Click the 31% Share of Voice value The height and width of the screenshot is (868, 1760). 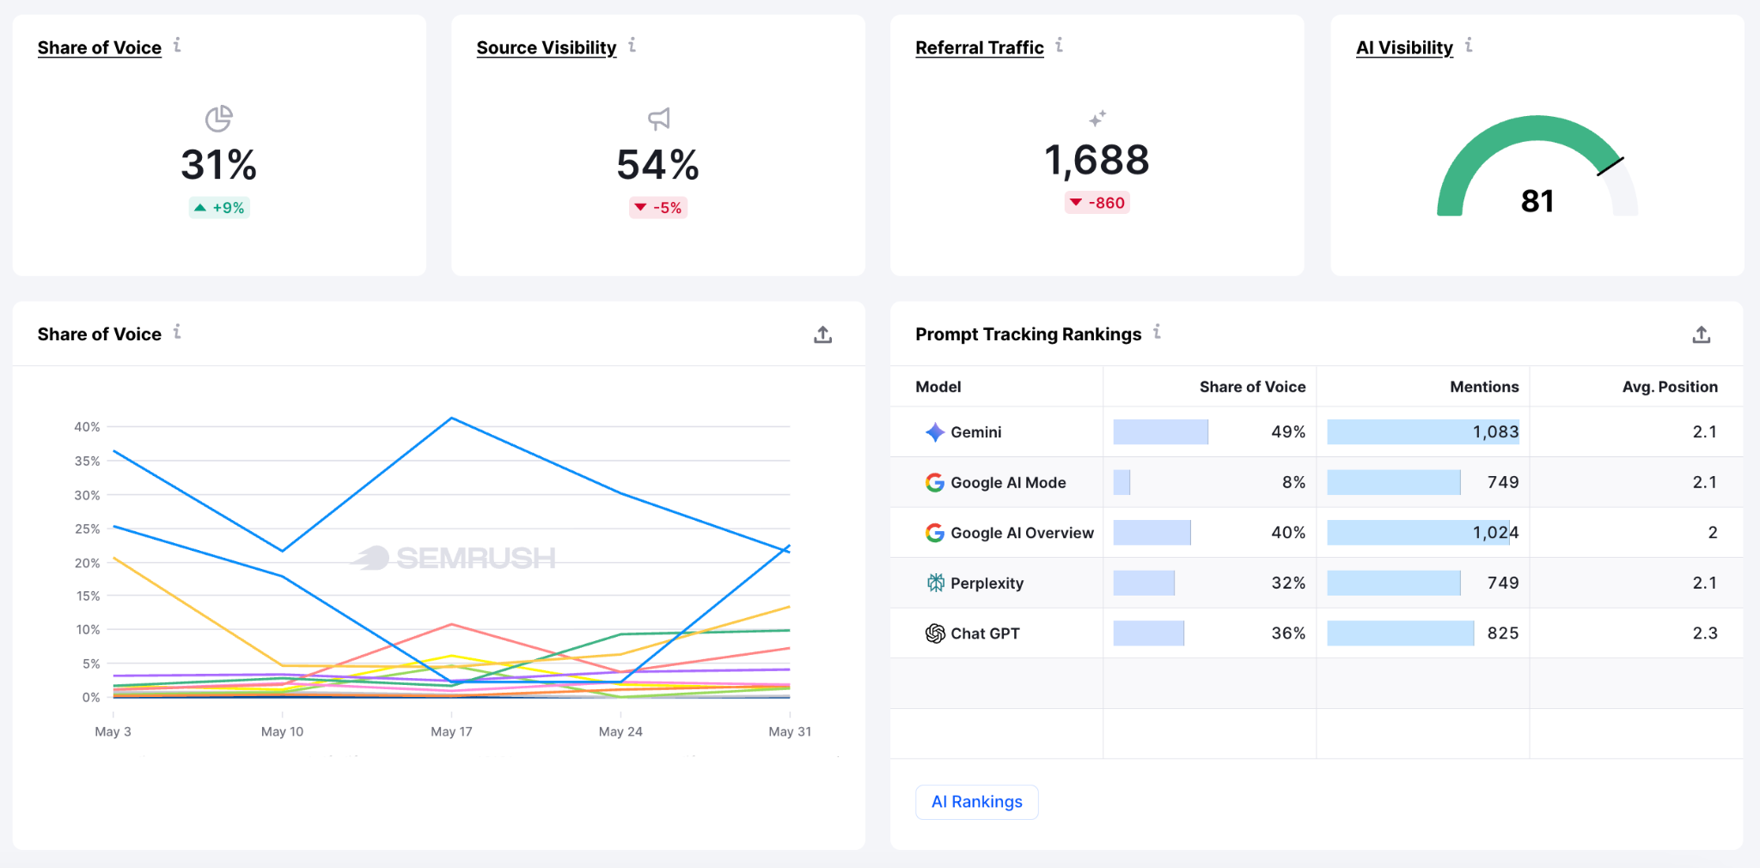pyautogui.click(x=219, y=165)
